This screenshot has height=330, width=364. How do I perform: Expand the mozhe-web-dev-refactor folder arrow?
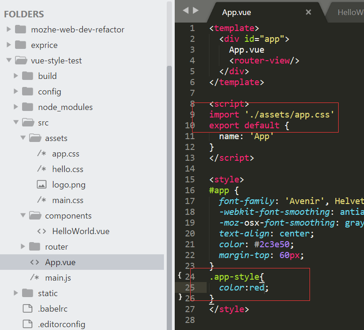pyautogui.click(x=8, y=29)
